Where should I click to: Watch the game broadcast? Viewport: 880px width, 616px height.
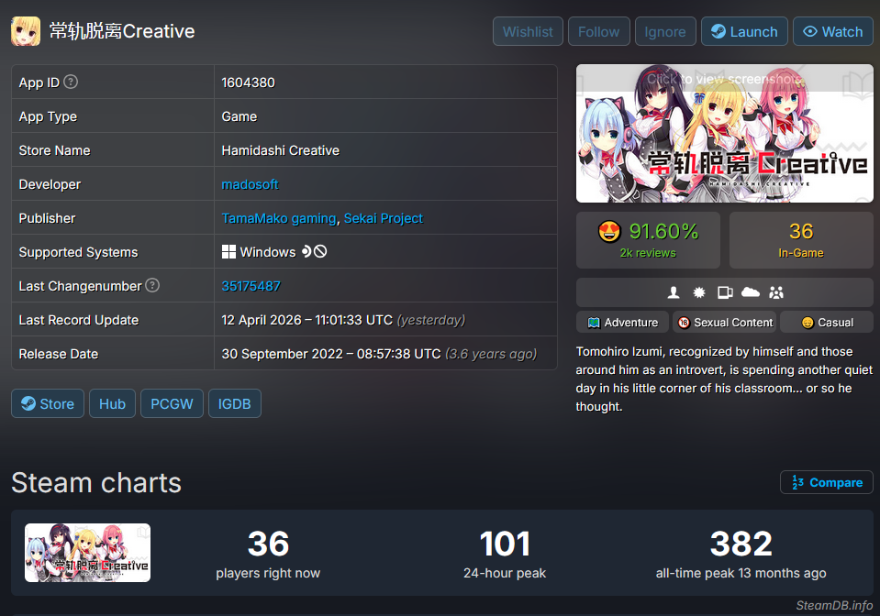(833, 31)
